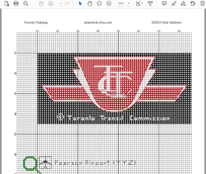Click the page number input field
Image resolution: width=206 pixels, height=174 pixels.
pos(61,3)
